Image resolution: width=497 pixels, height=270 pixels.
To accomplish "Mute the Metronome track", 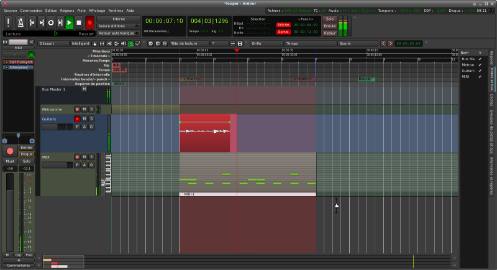I will pos(84,109).
